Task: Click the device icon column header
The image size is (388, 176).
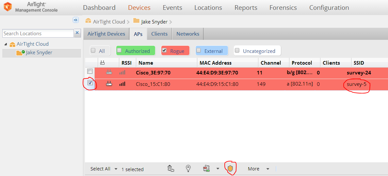Action: pyautogui.click(x=103, y=63)
